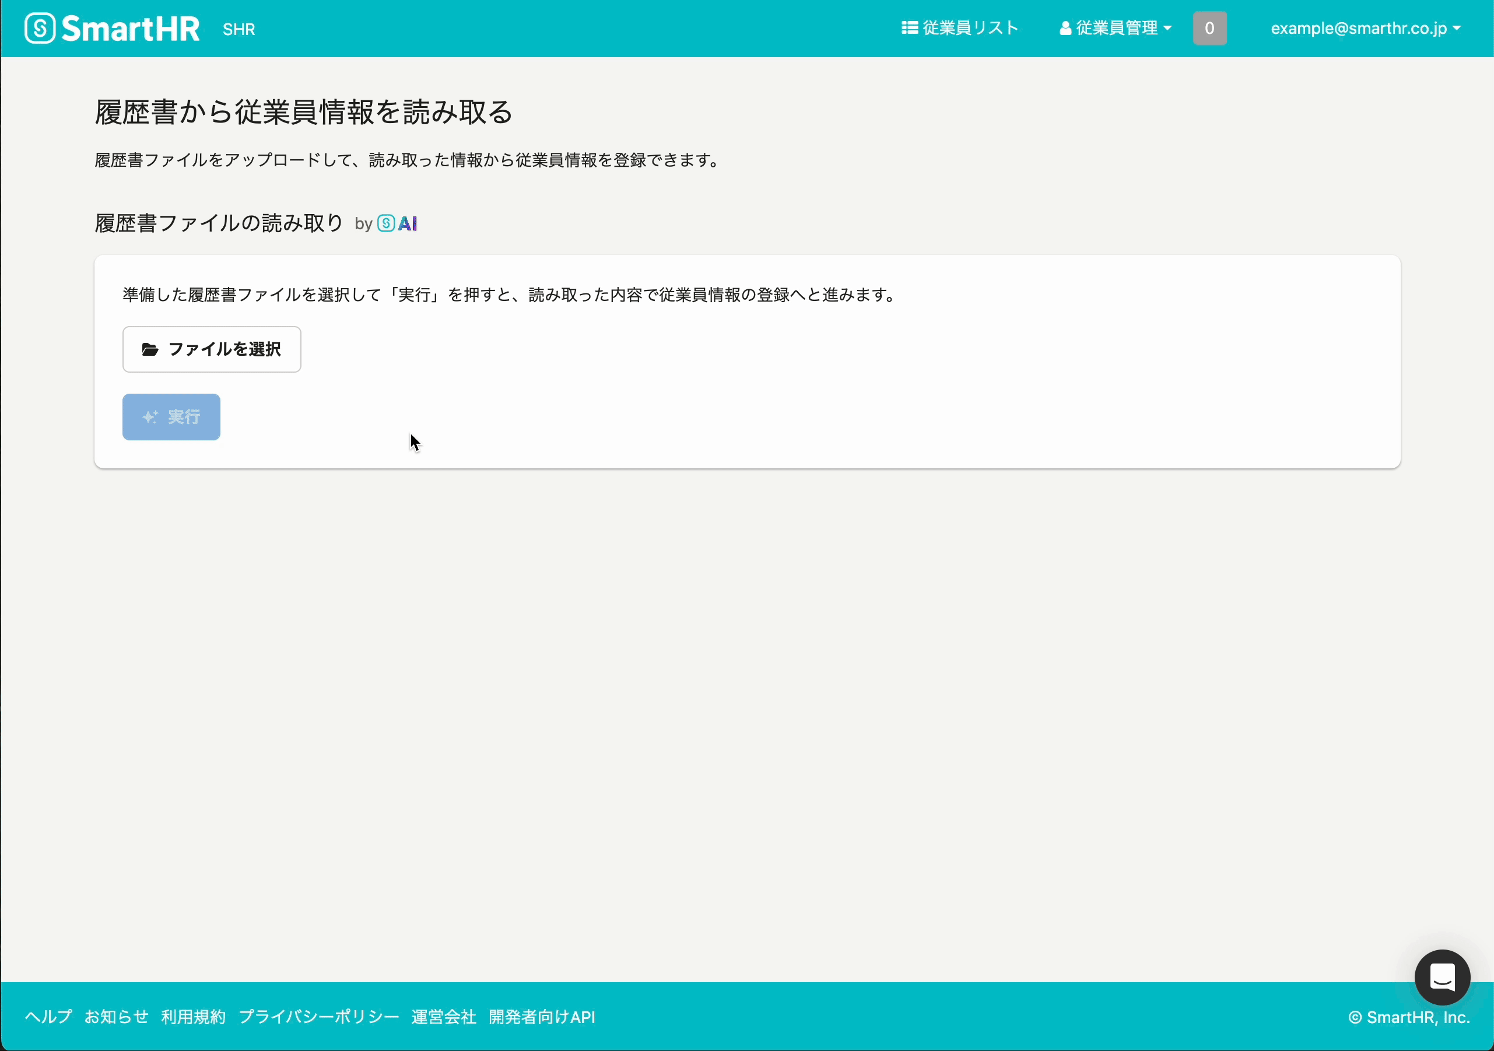Click the SmartHR AI logo next to 'by'
Image resolution: width=1494 pixels, height=1051 pixels.
(x=397, y=223)
